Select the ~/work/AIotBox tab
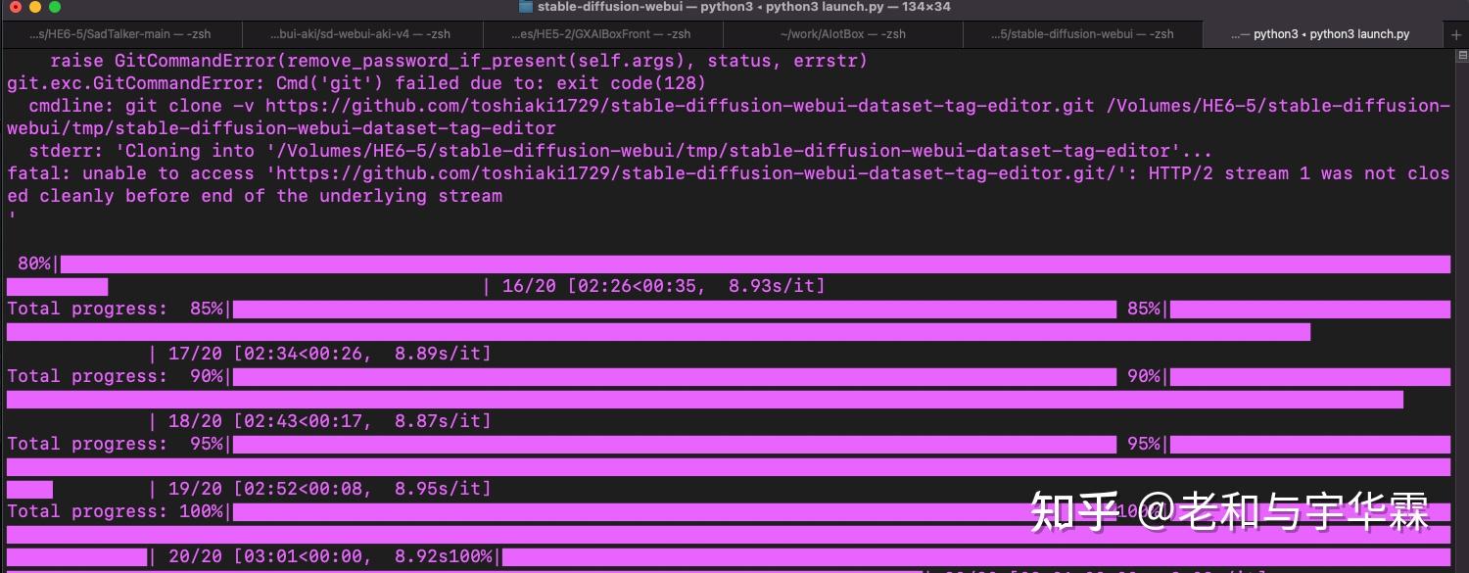The image size is (1469, 573). [x=842, y=32]
